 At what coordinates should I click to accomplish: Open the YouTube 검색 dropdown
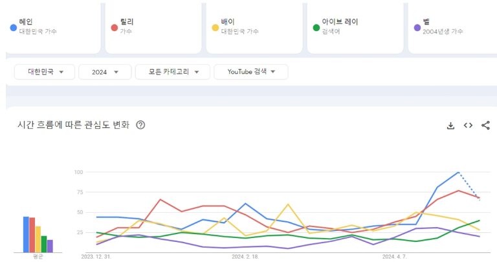[x=250, y=72]
